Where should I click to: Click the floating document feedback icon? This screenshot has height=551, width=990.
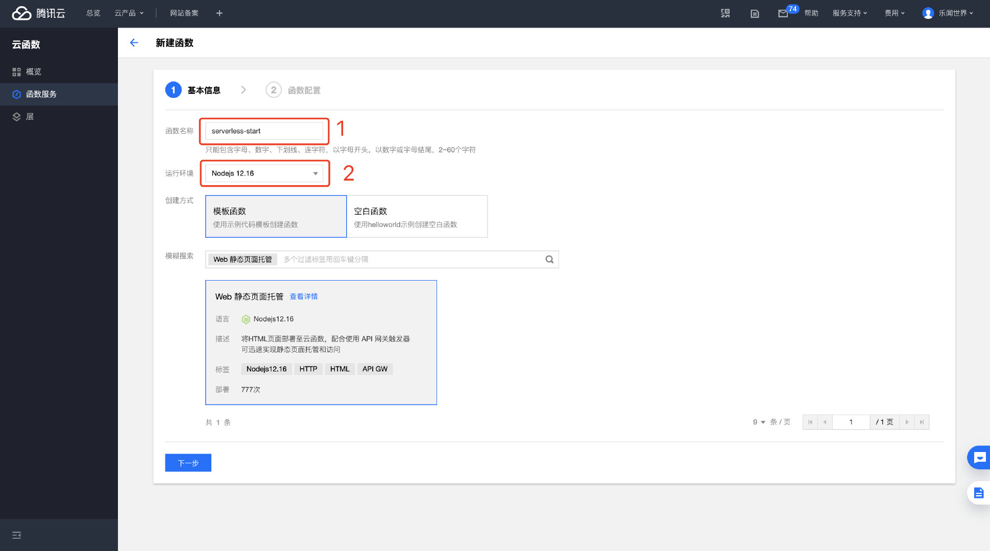[979, 493]
